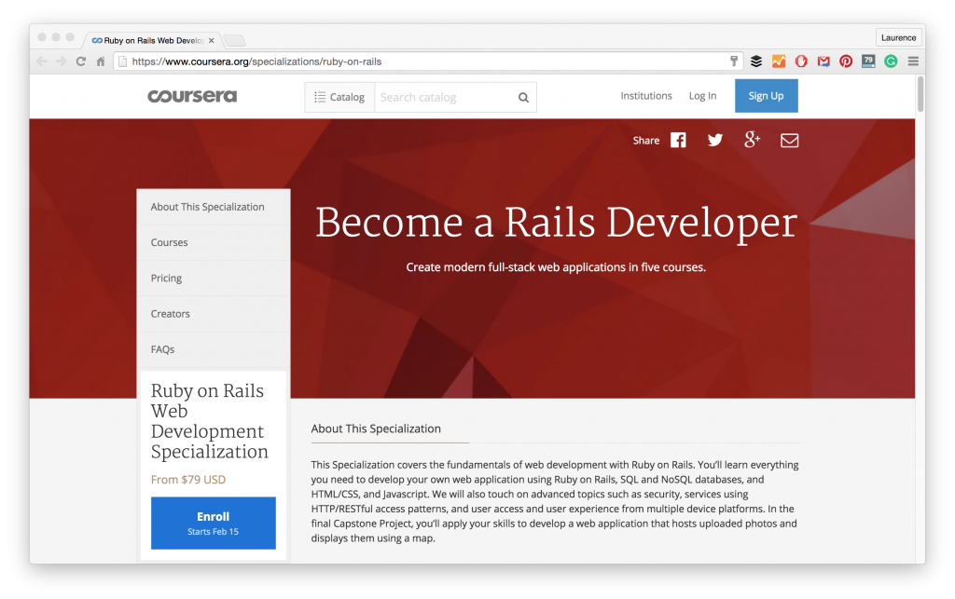955x599 pixels.
Task: Open the Laurence profile button
Action: pyautogui.click(x=898, y=37)
